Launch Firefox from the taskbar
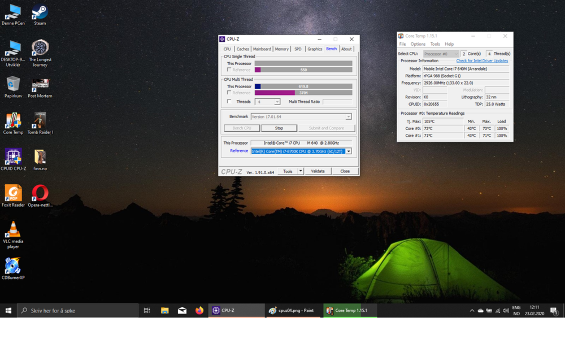 point(199,310)
